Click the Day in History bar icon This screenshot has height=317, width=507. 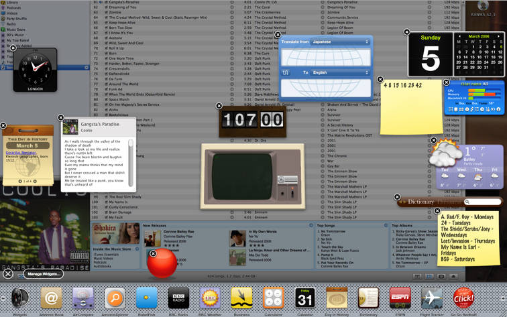[x=337, y=298]
